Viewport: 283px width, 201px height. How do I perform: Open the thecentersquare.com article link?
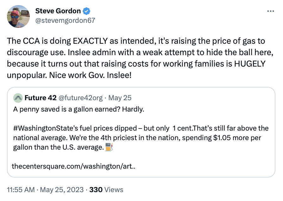point(73,166)
